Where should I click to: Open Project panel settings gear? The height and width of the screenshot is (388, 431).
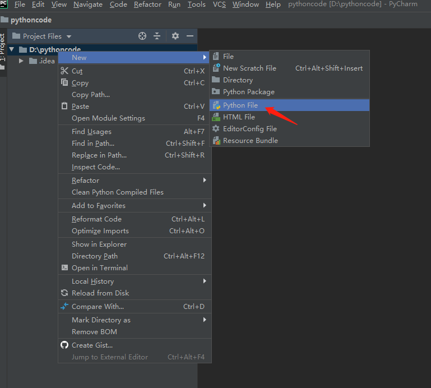point(175,36)
